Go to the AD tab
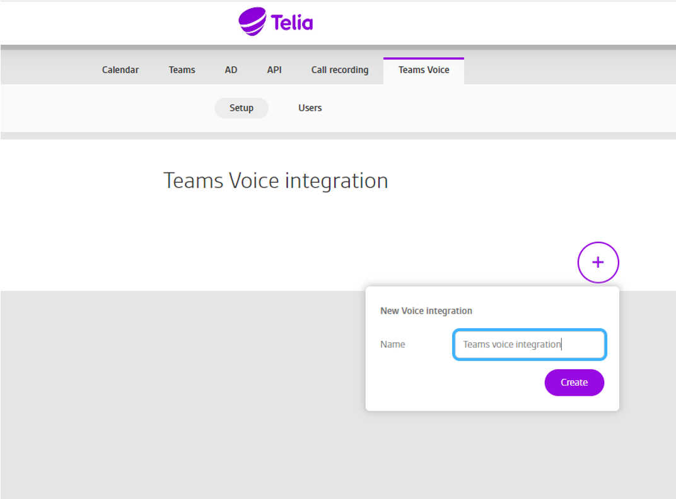This screenshot has height=499, width=676. point(231,70)
